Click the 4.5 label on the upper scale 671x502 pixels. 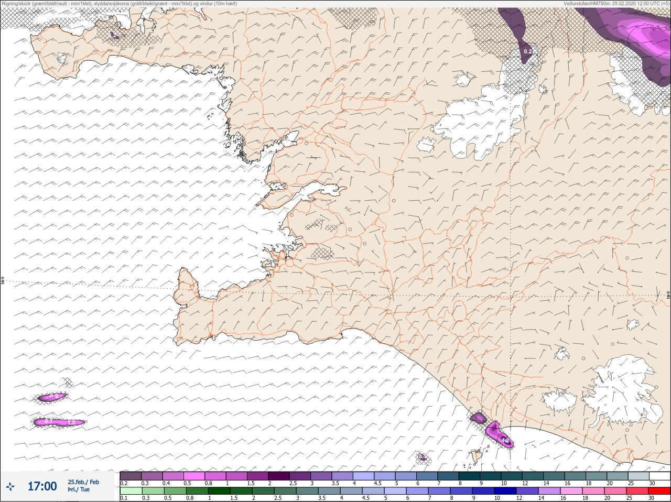pos(377,483)
